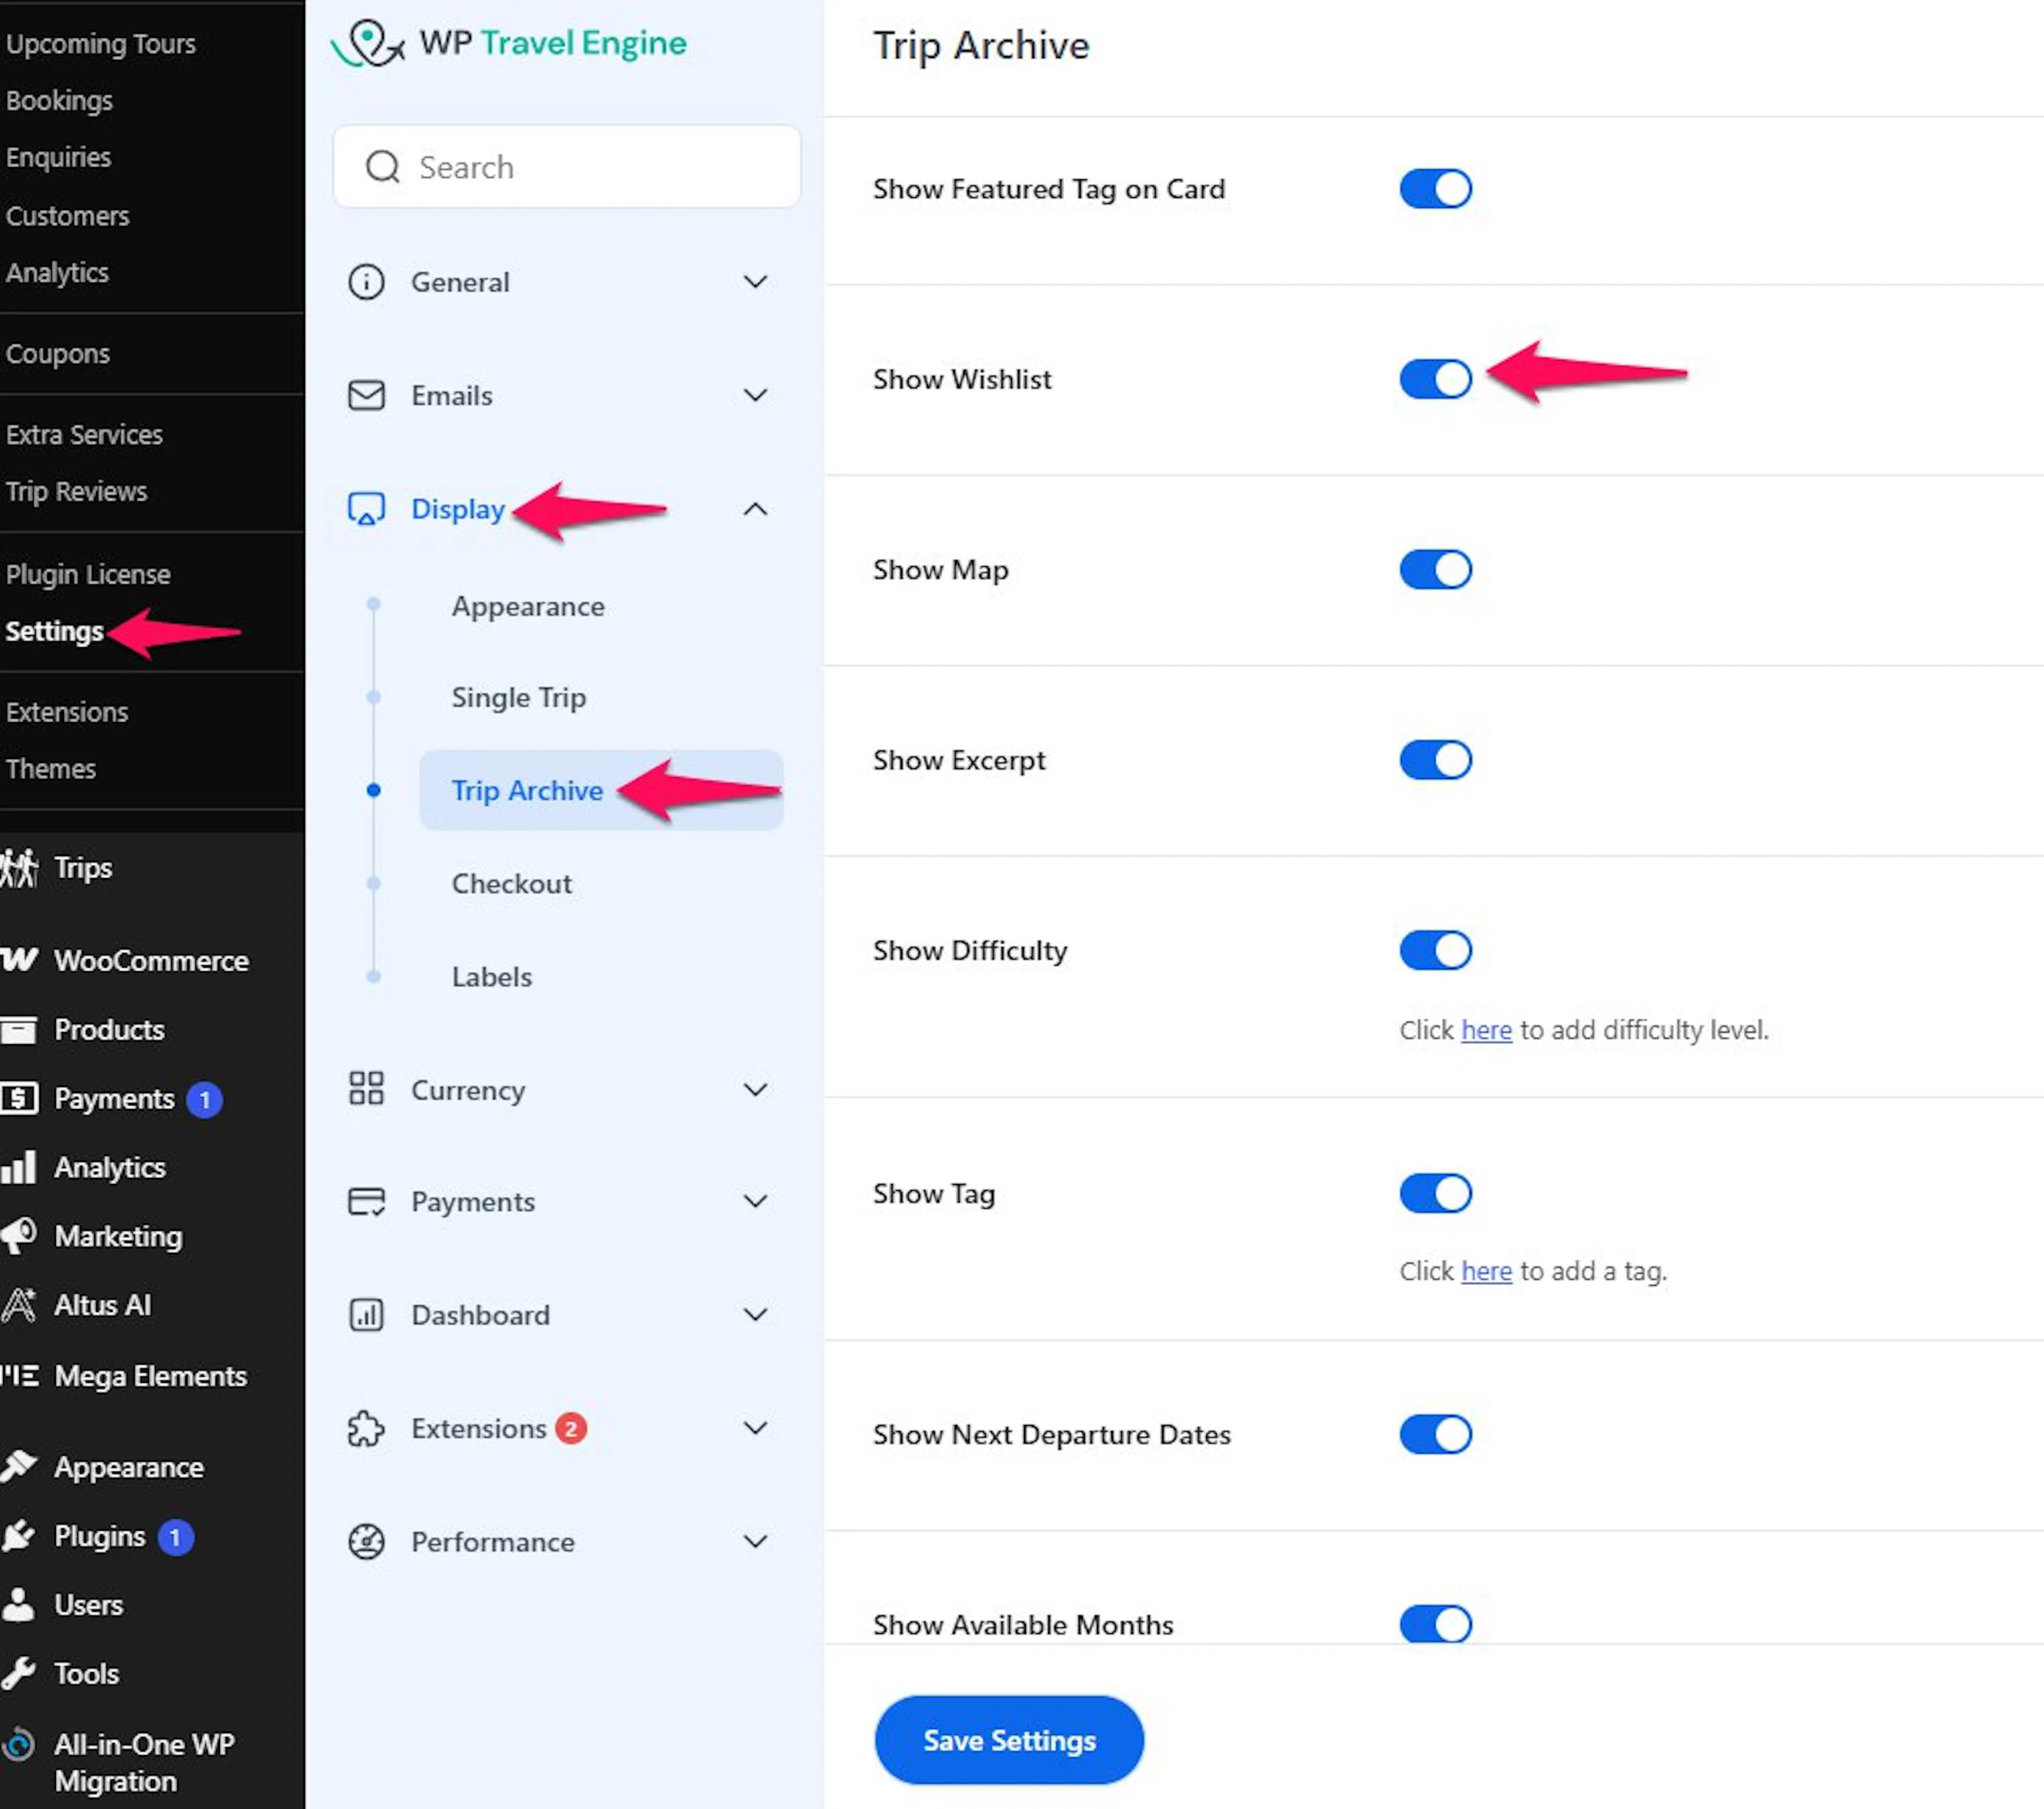Screen dimensions: 2044x1809
Task: Click the Currency grid icon
Action: click(366, 1088)
